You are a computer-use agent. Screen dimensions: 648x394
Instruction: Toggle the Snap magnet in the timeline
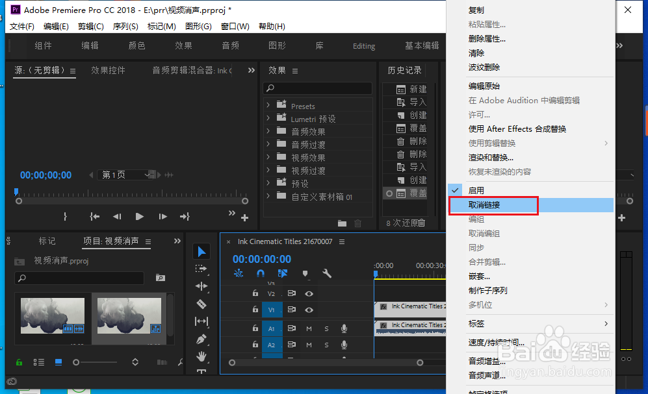(x=259, y=273)
